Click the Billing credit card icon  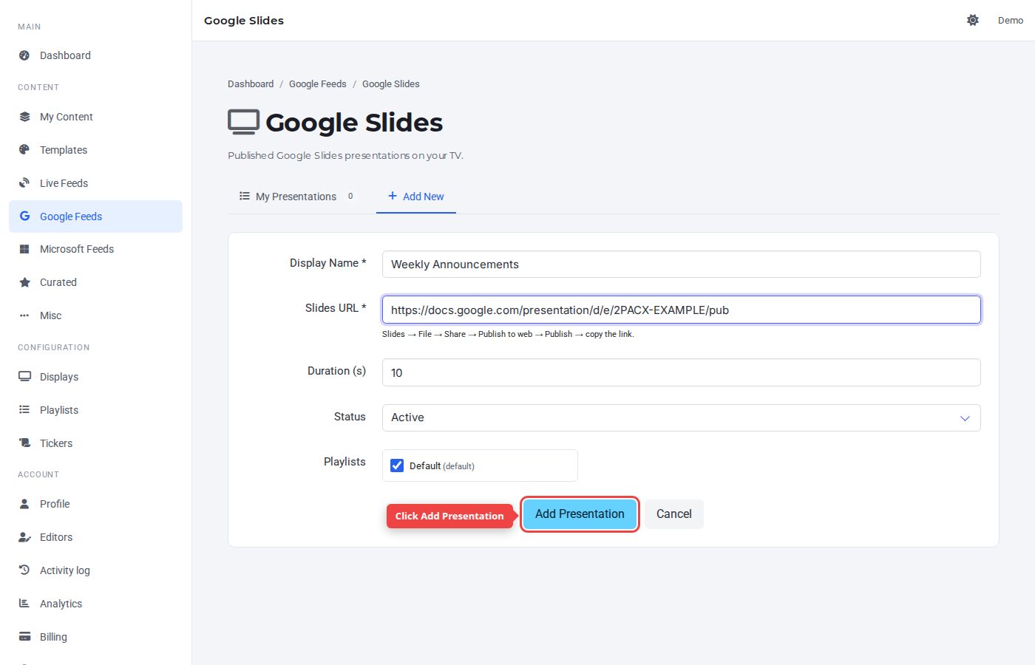click(x=24, y=637)
